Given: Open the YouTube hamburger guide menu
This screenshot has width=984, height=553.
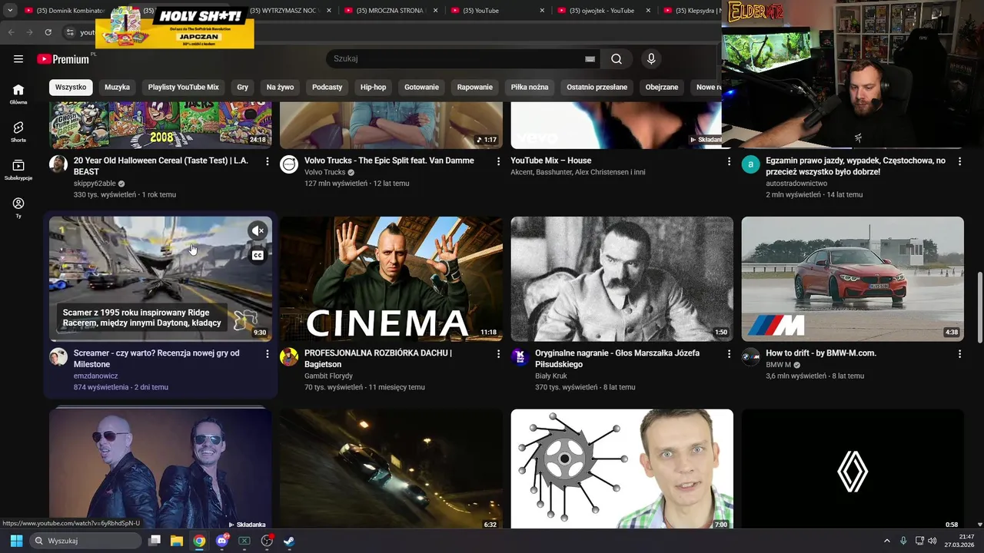Looking at the screenshot, I should point(18,59).
